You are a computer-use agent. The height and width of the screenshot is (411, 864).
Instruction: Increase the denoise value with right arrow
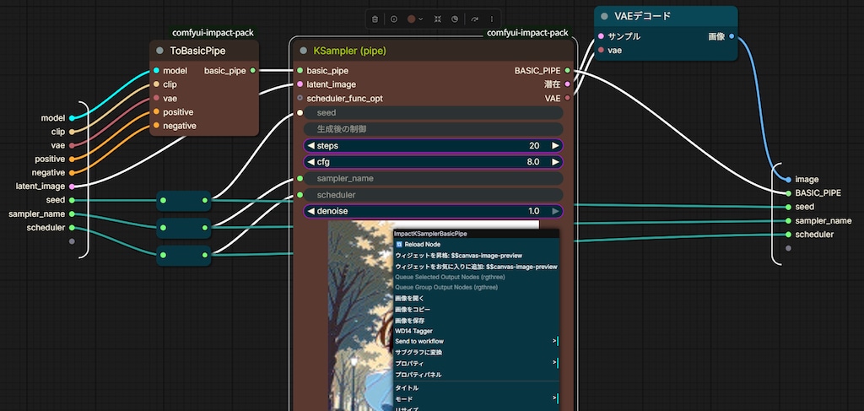(555, 211)
